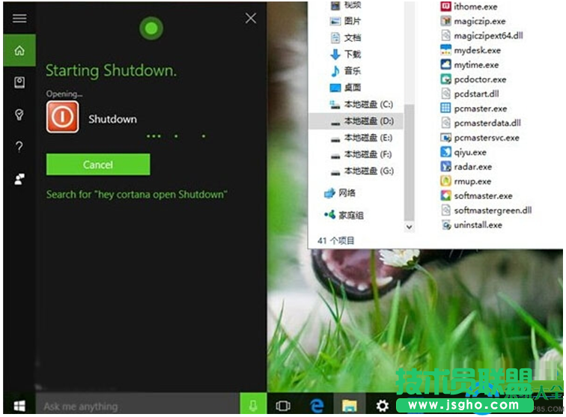Select the file uninstall.exe

[472, 225]
